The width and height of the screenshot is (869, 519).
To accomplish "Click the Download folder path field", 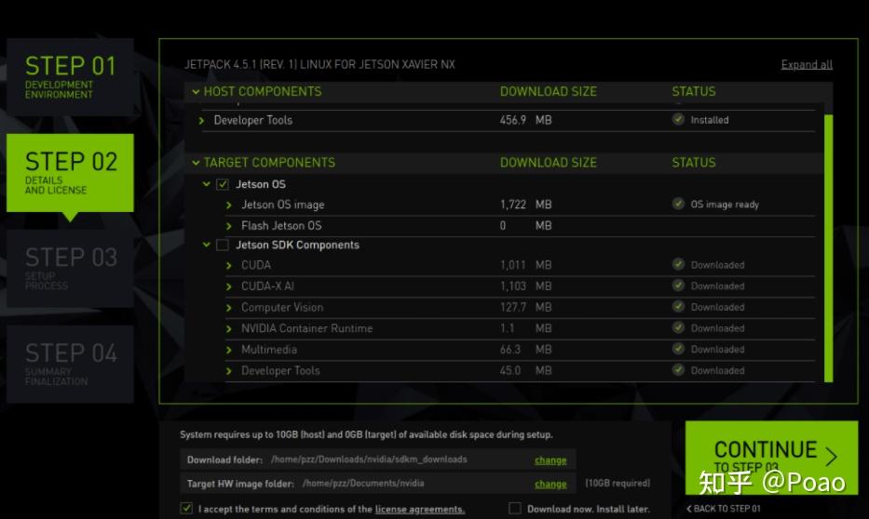I will point(377,459).
